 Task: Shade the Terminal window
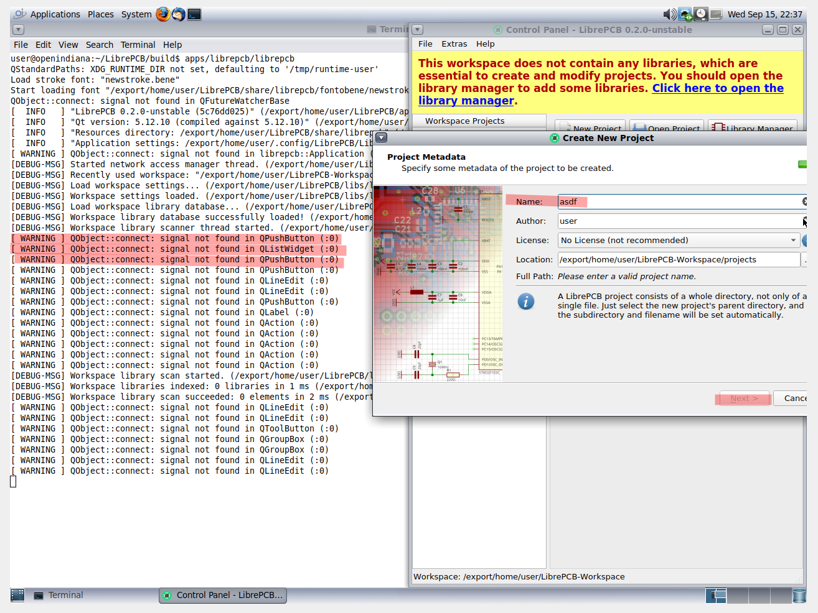click(18, 29)
